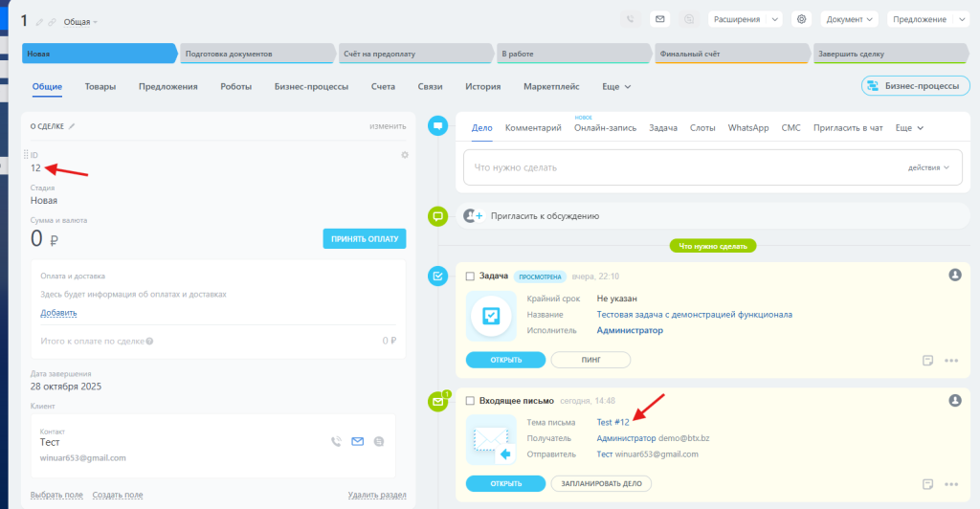Click the Test #12 email subject link
This screenshot has width=980, height=509.
(x=612, y=422)
